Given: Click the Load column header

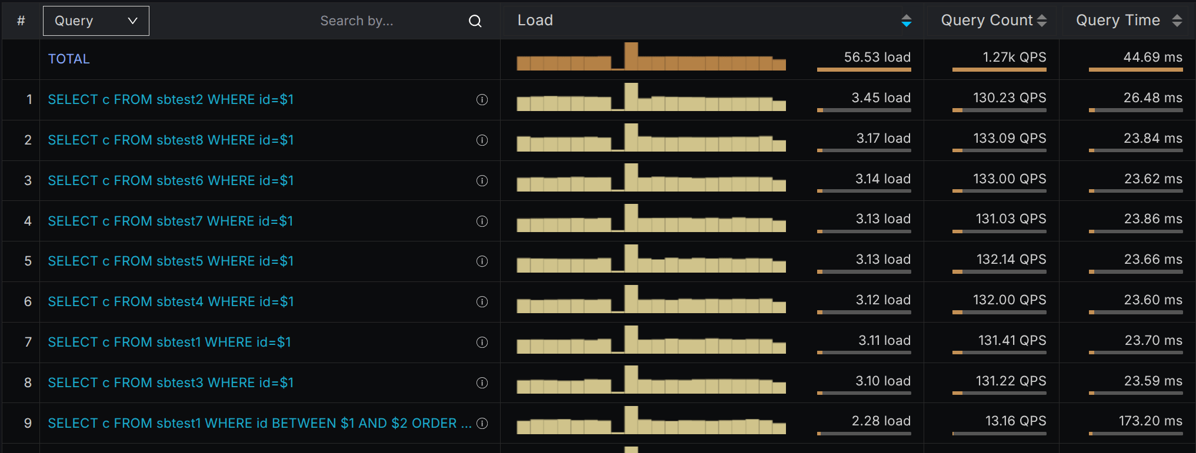Looking at the screenshot, I should pyautogui.click(x=535, y=21).
